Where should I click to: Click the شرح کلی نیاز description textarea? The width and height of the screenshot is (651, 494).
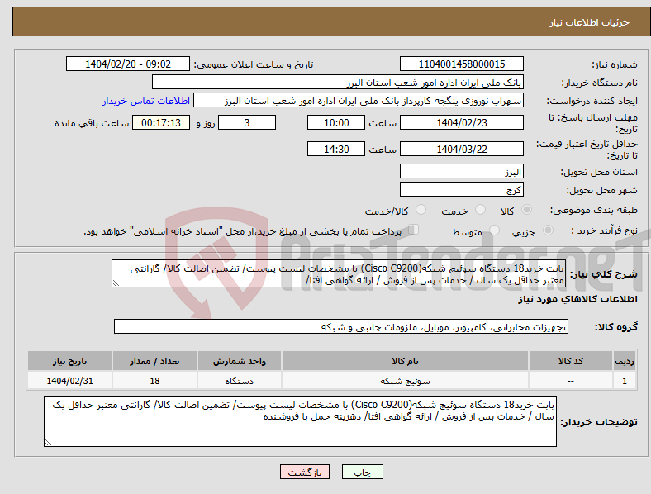click(x=339, y=273)
